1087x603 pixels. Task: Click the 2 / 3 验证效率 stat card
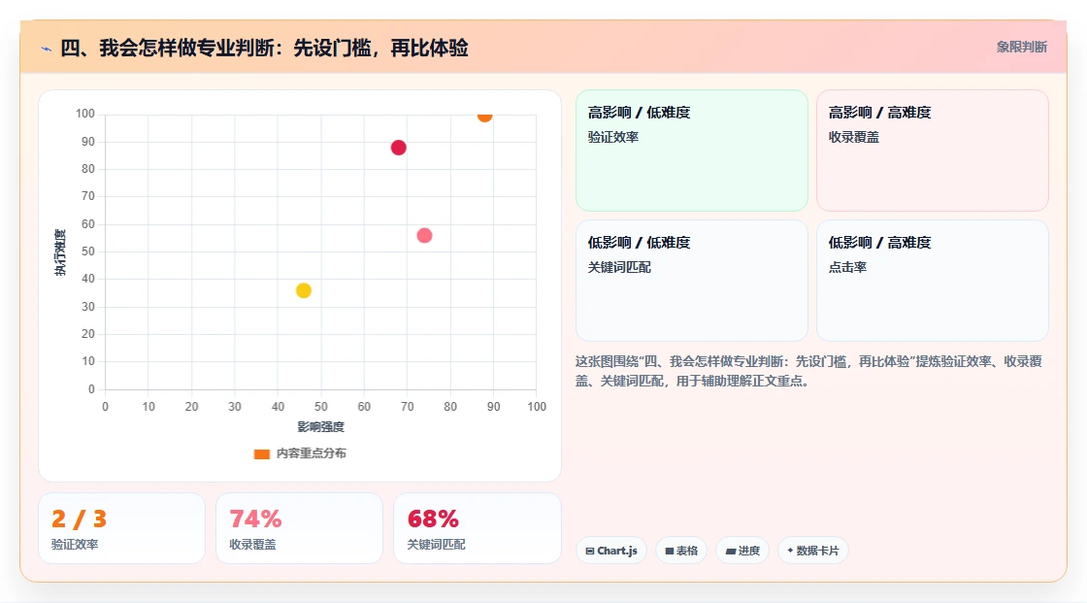pyautogui.click(x=122, y=528)
